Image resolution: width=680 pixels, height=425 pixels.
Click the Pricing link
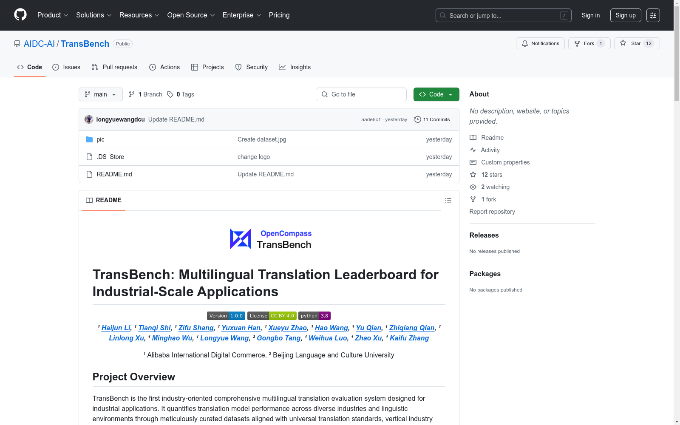coord(279,15)
